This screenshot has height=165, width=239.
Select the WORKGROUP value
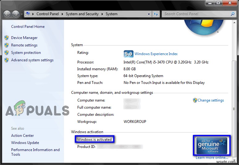point(135,122)
